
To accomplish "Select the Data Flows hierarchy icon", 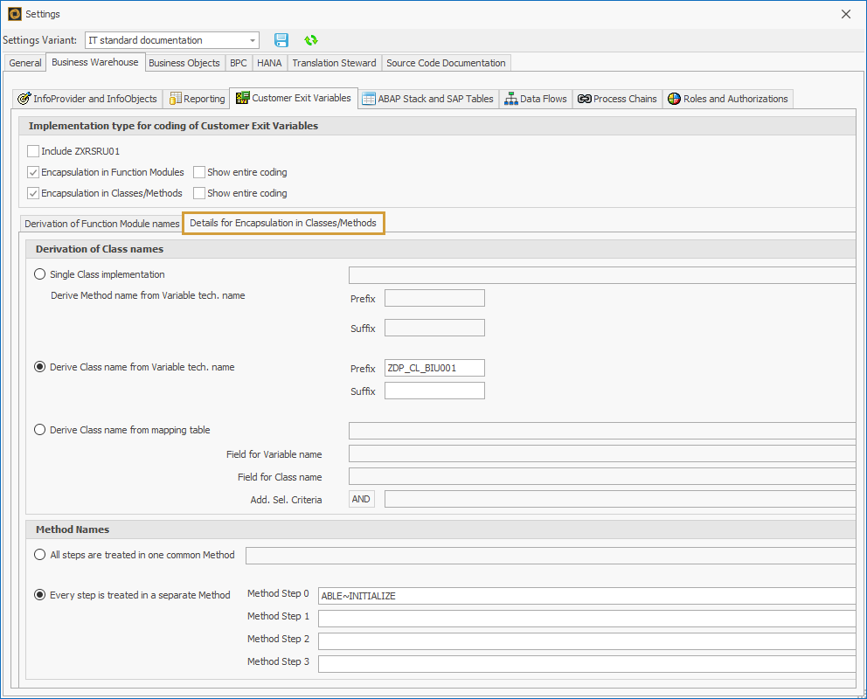I will click(x=511, y=99).
